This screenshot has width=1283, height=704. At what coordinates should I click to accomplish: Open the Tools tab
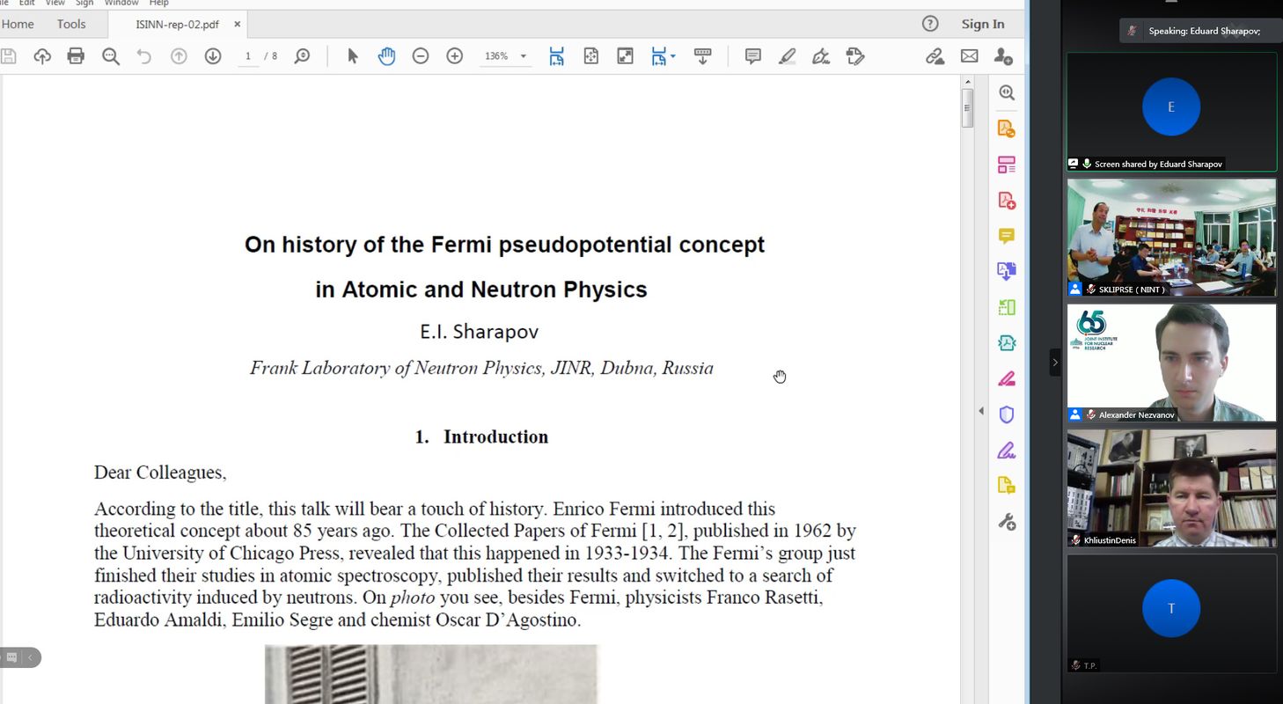coord(71,24)
